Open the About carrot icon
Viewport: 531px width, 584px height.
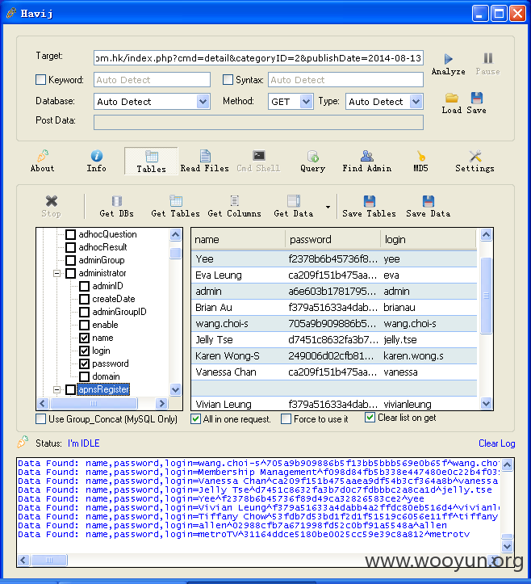point(43,156)
